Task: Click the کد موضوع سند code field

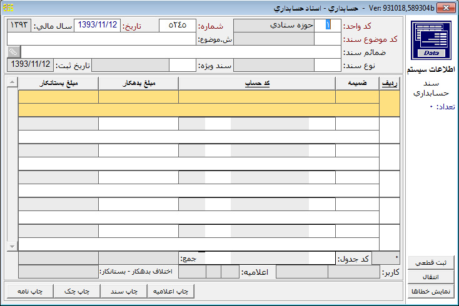Action: coord(328,39)
